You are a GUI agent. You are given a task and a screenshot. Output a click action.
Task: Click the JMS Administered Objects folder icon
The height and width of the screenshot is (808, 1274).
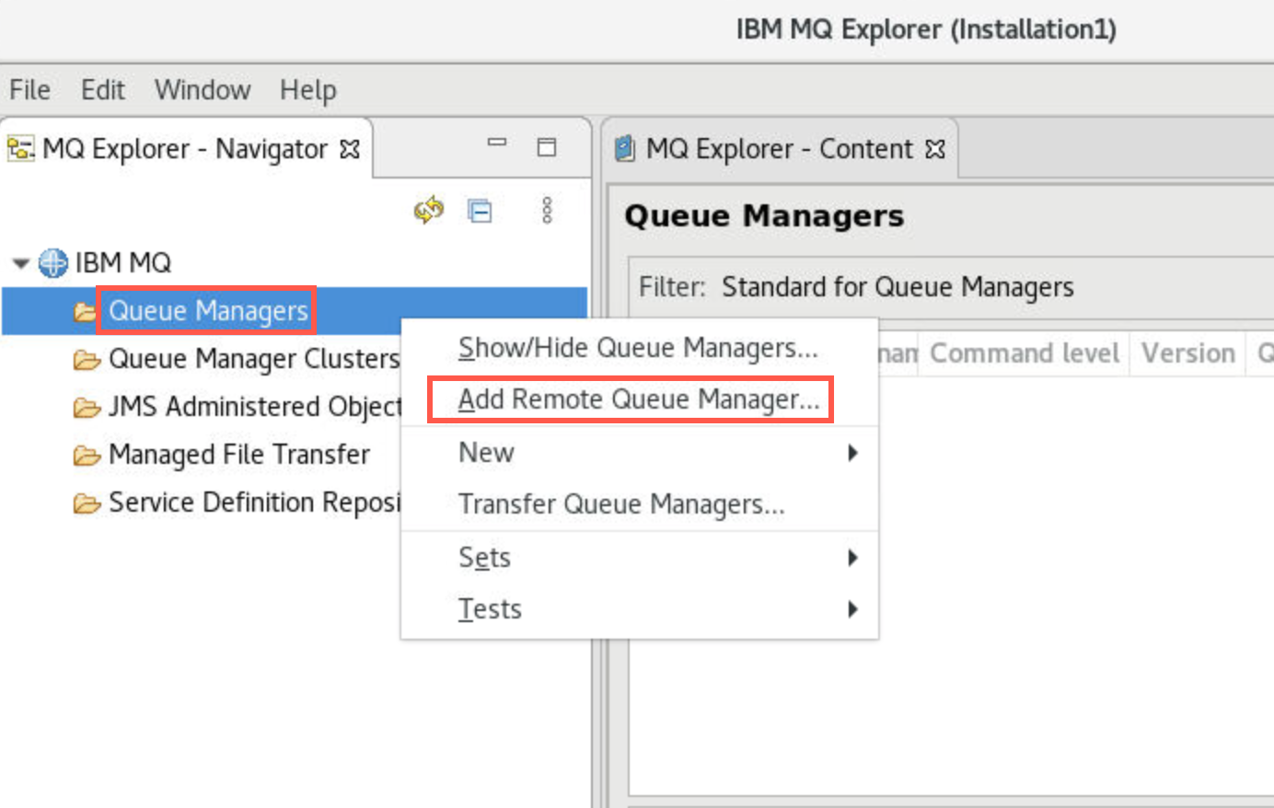click(87, 407)
